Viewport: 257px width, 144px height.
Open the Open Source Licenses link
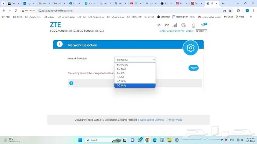point(152,120)
